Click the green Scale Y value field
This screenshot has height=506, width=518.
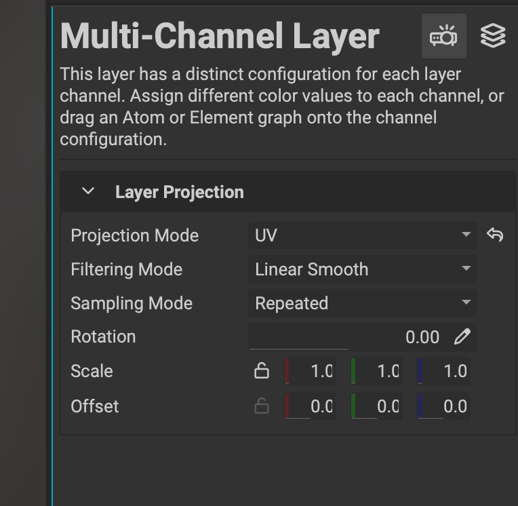pyautogui.click(x=377, y=371)
